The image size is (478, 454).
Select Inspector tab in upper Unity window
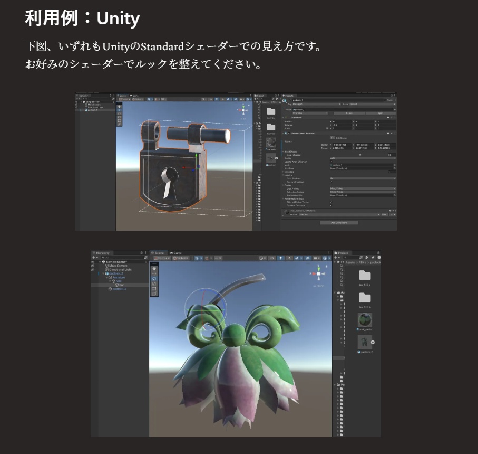(x=288, y=96)
